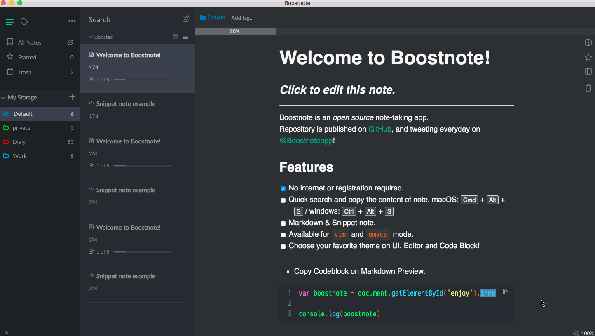Image resolution: width=595 pixels, height=336 pixels.
Task: Click the Default folder icon above note
Action: [x=203, y=18]
